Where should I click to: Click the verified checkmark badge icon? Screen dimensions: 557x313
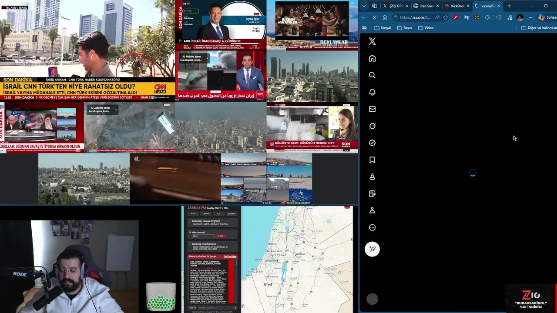click(x=372, y=143)
